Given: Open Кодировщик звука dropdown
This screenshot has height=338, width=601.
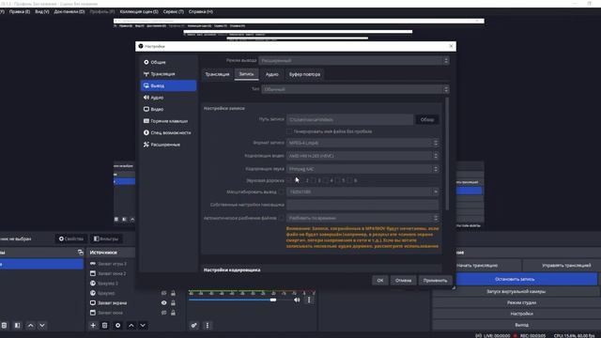Looking at the screenshot, I should pos(362,169).
